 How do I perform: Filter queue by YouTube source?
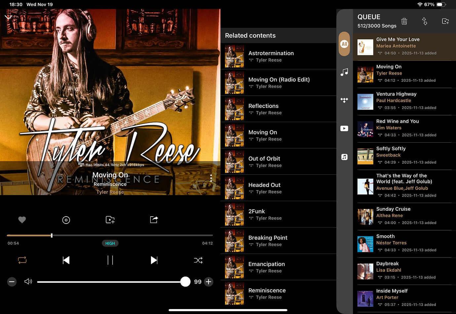point(344,128)
